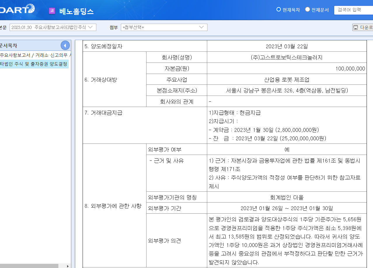The width and height of the screenshot is (373, 268).
Task: Click the 잔금 25,200,000,000원 line
Action: [x=267, y=138]
